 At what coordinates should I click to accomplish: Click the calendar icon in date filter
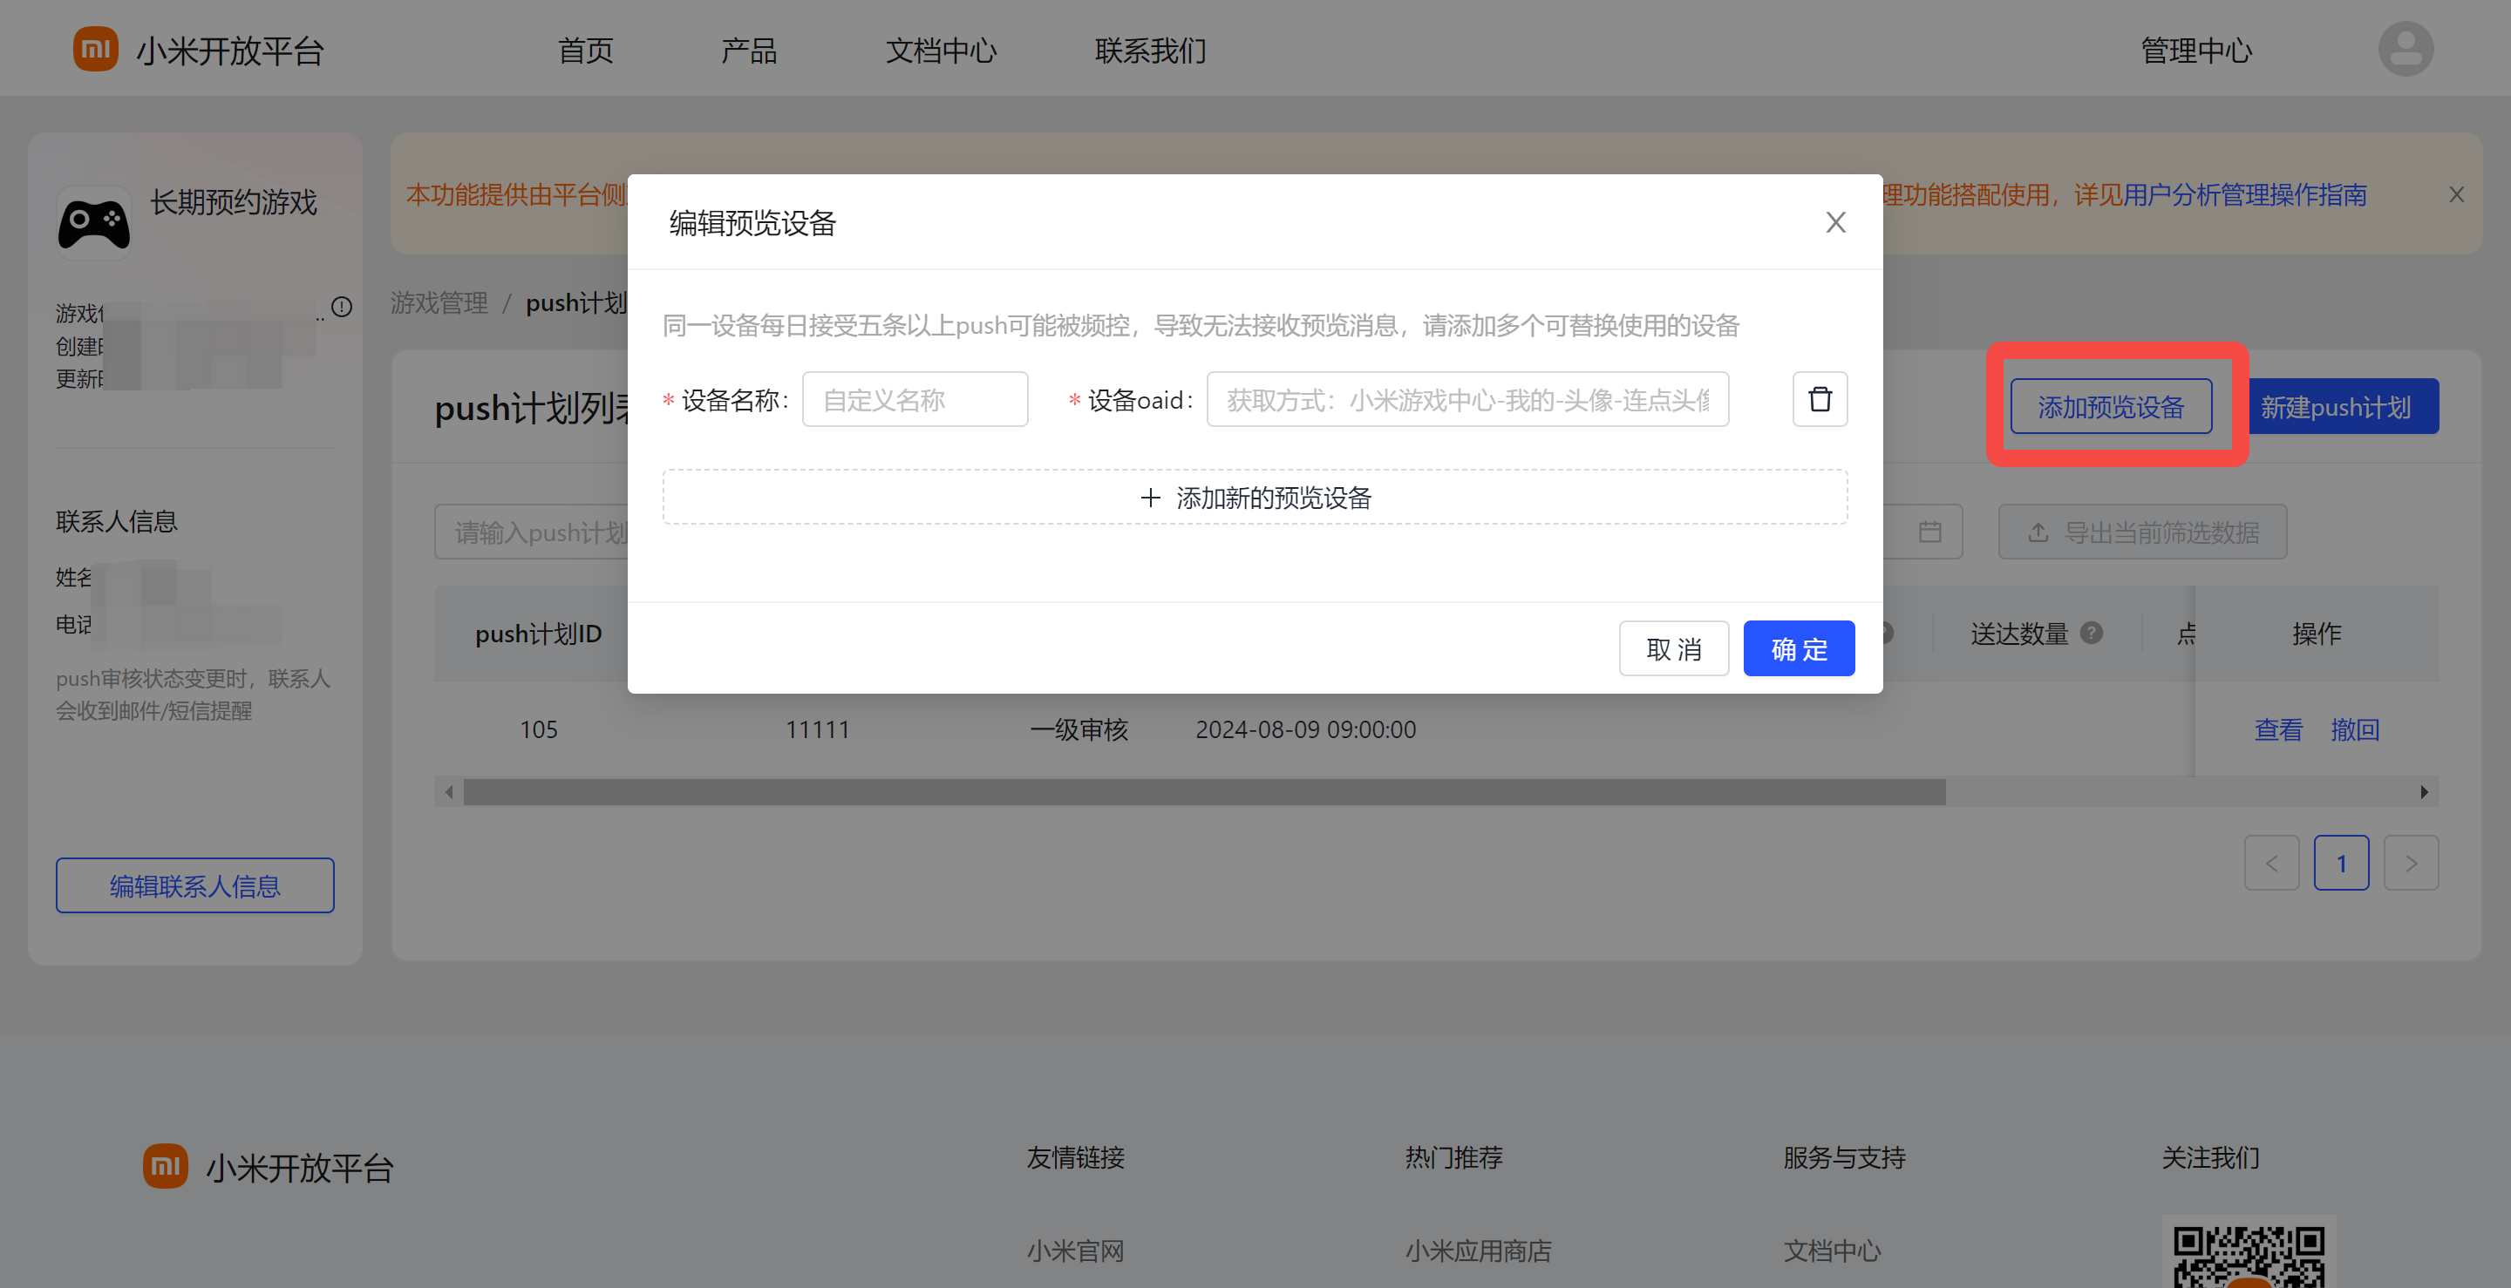[1929, 532]
